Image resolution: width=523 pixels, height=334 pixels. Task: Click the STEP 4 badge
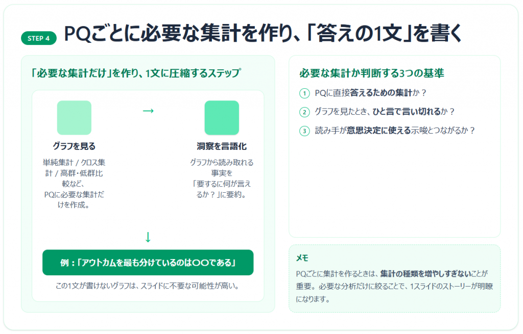pyautogui.click(x=39, y=38)
